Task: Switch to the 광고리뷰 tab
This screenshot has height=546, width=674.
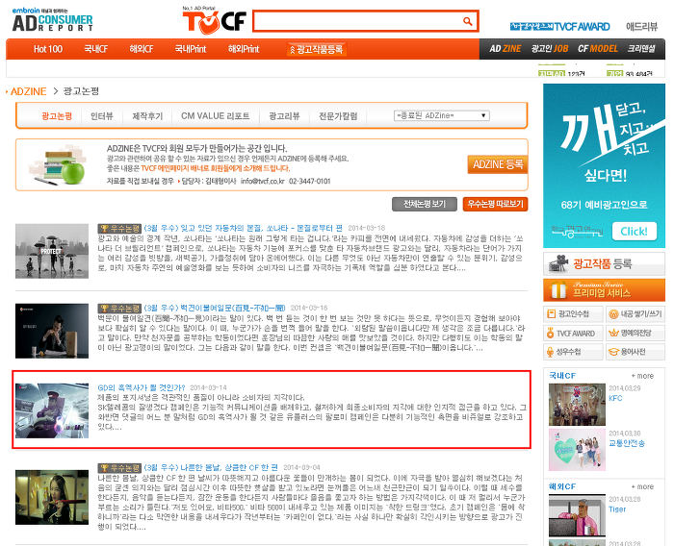Action: pos(284,116)
